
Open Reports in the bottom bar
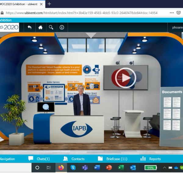click(155, 159)
